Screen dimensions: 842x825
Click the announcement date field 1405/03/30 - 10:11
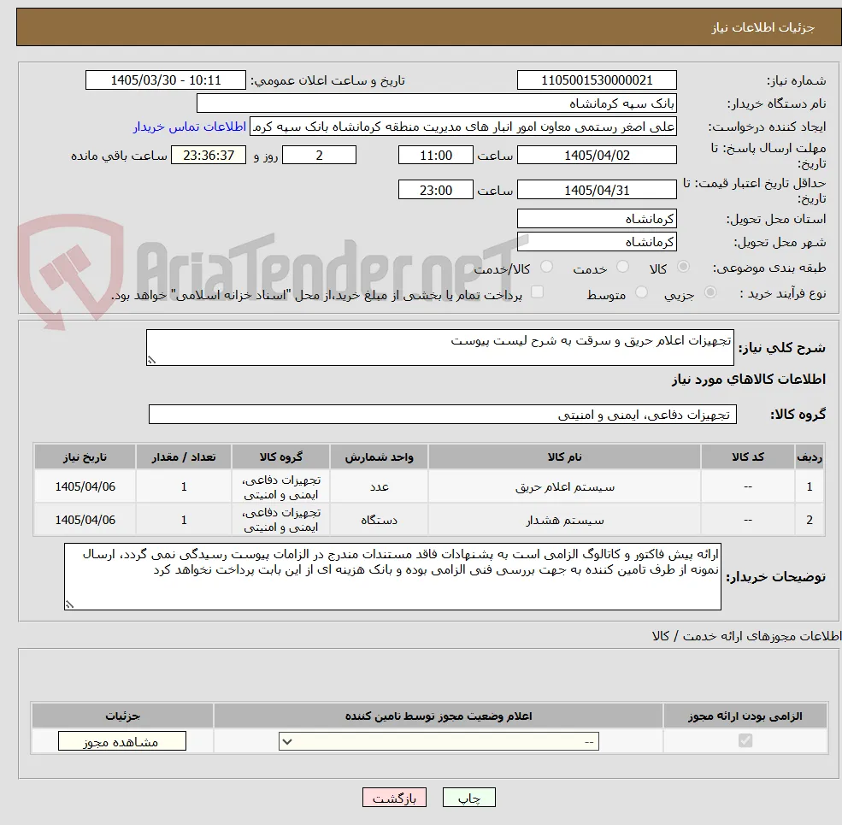165,80
